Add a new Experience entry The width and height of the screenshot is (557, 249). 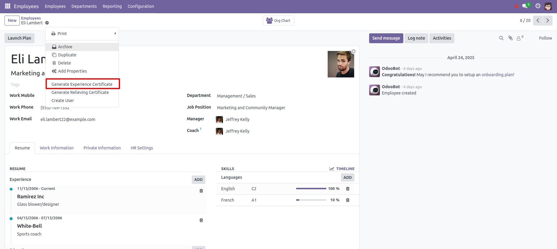click(x=198, y=180)
